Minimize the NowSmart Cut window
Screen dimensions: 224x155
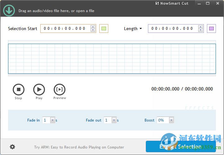point(199,3)
